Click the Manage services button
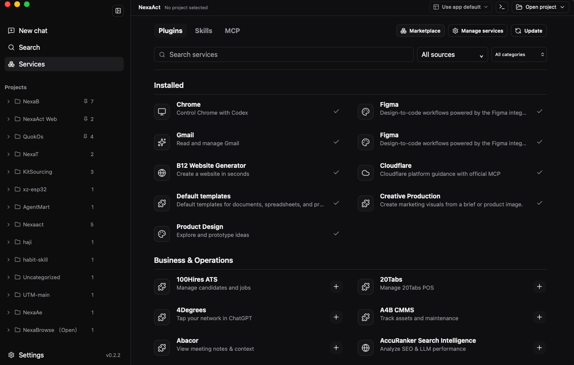Viewport: 574px width, 365px height. tap(478, 31)
